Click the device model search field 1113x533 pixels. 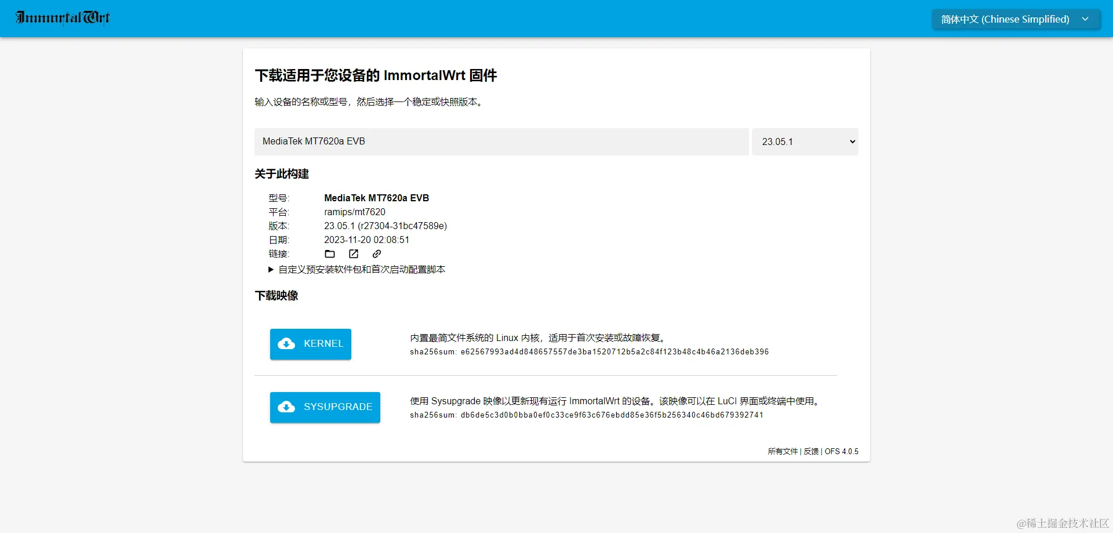[501, 142]
